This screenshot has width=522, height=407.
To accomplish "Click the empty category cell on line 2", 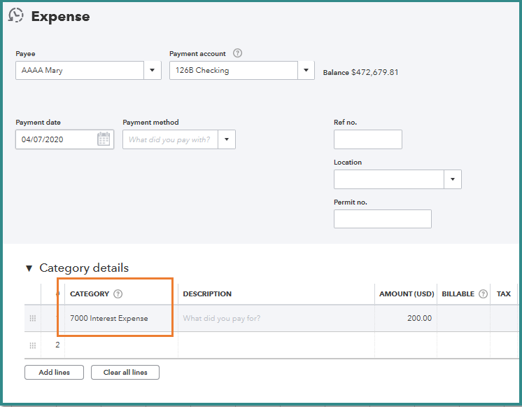I will coord(119,345).
